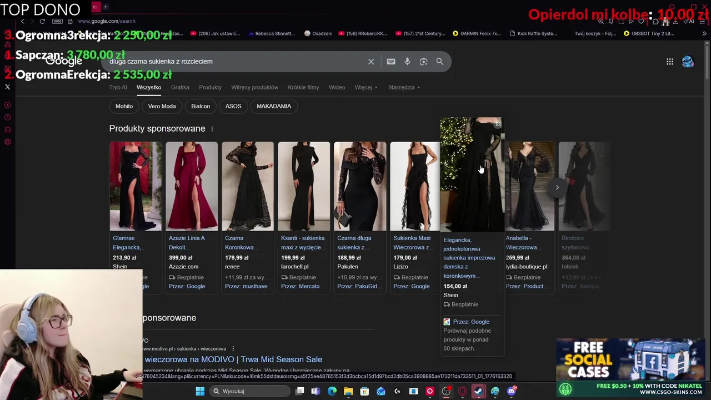The image size is (711, 400).
Task: Open the MODIVO result three-dot menu
Action: tap(233, 348)
